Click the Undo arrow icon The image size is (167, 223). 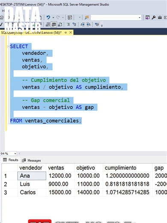coord(48,18)
